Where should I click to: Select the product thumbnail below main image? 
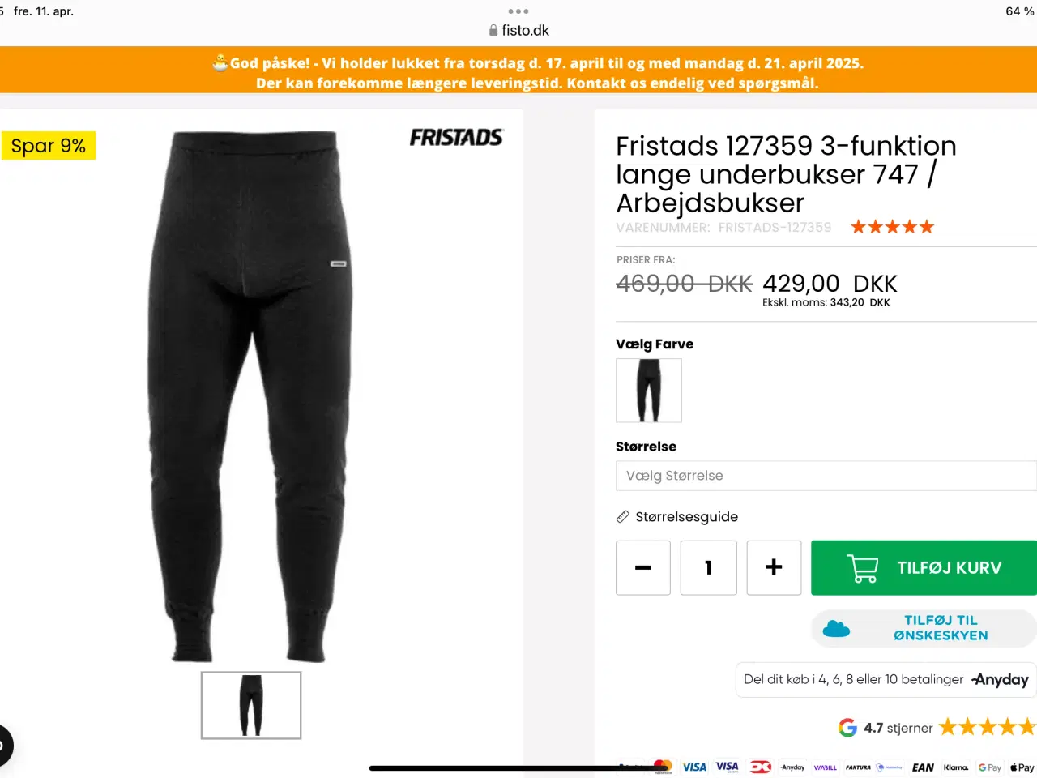(251, 705)
